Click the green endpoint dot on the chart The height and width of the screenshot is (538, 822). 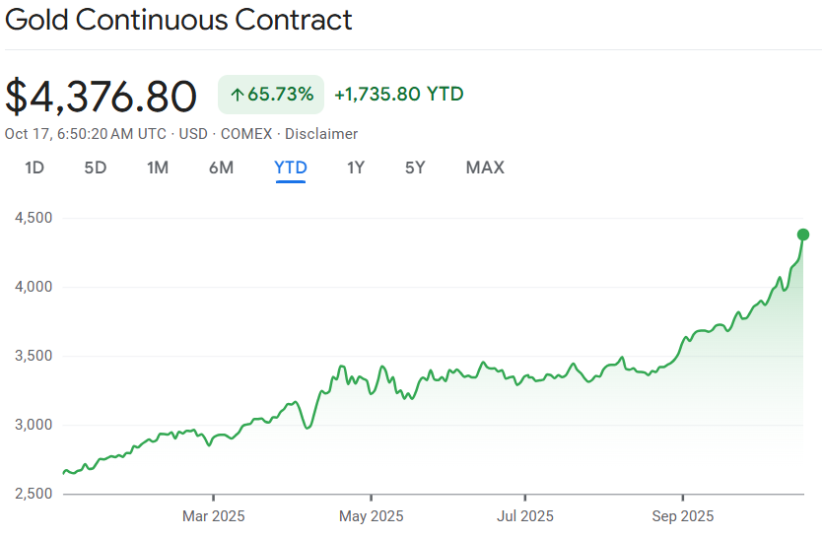pyautogui.click(x=803, y=235)
